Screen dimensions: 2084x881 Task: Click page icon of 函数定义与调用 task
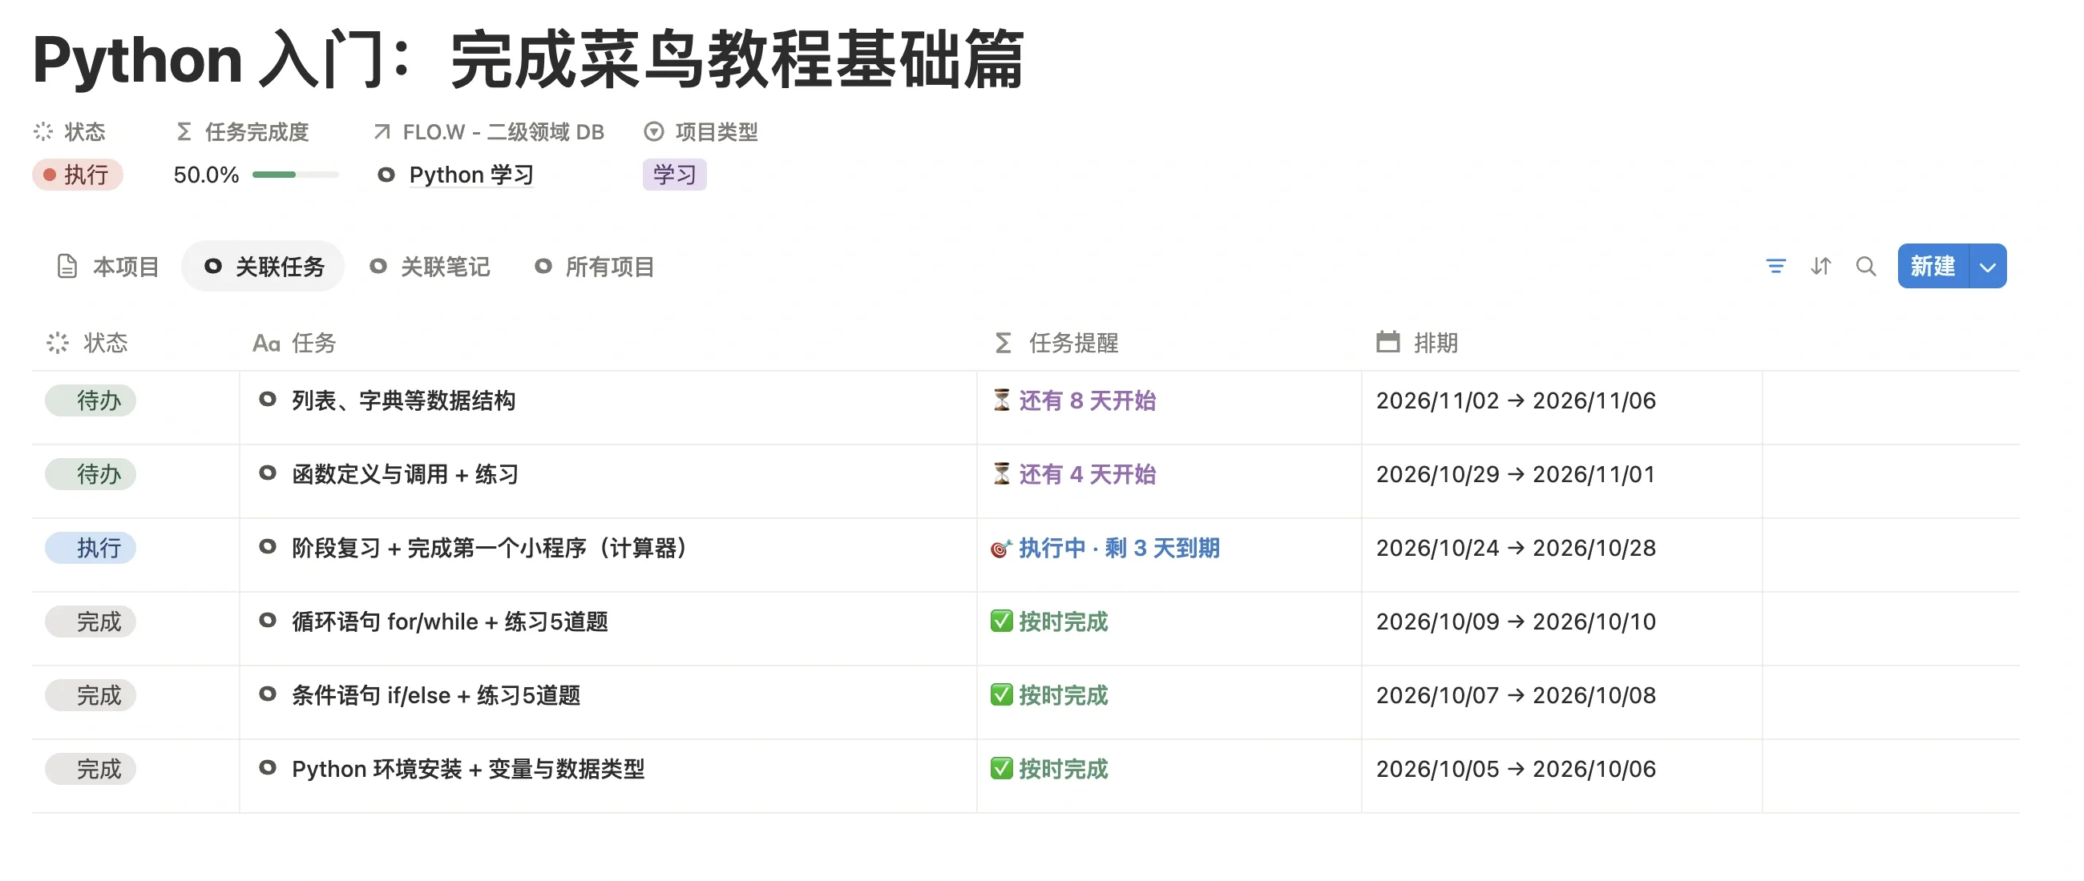[268, 473]
